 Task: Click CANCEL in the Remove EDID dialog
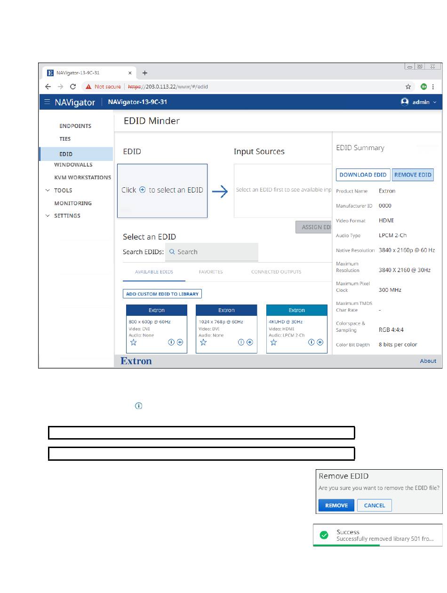tap(375, 505)
